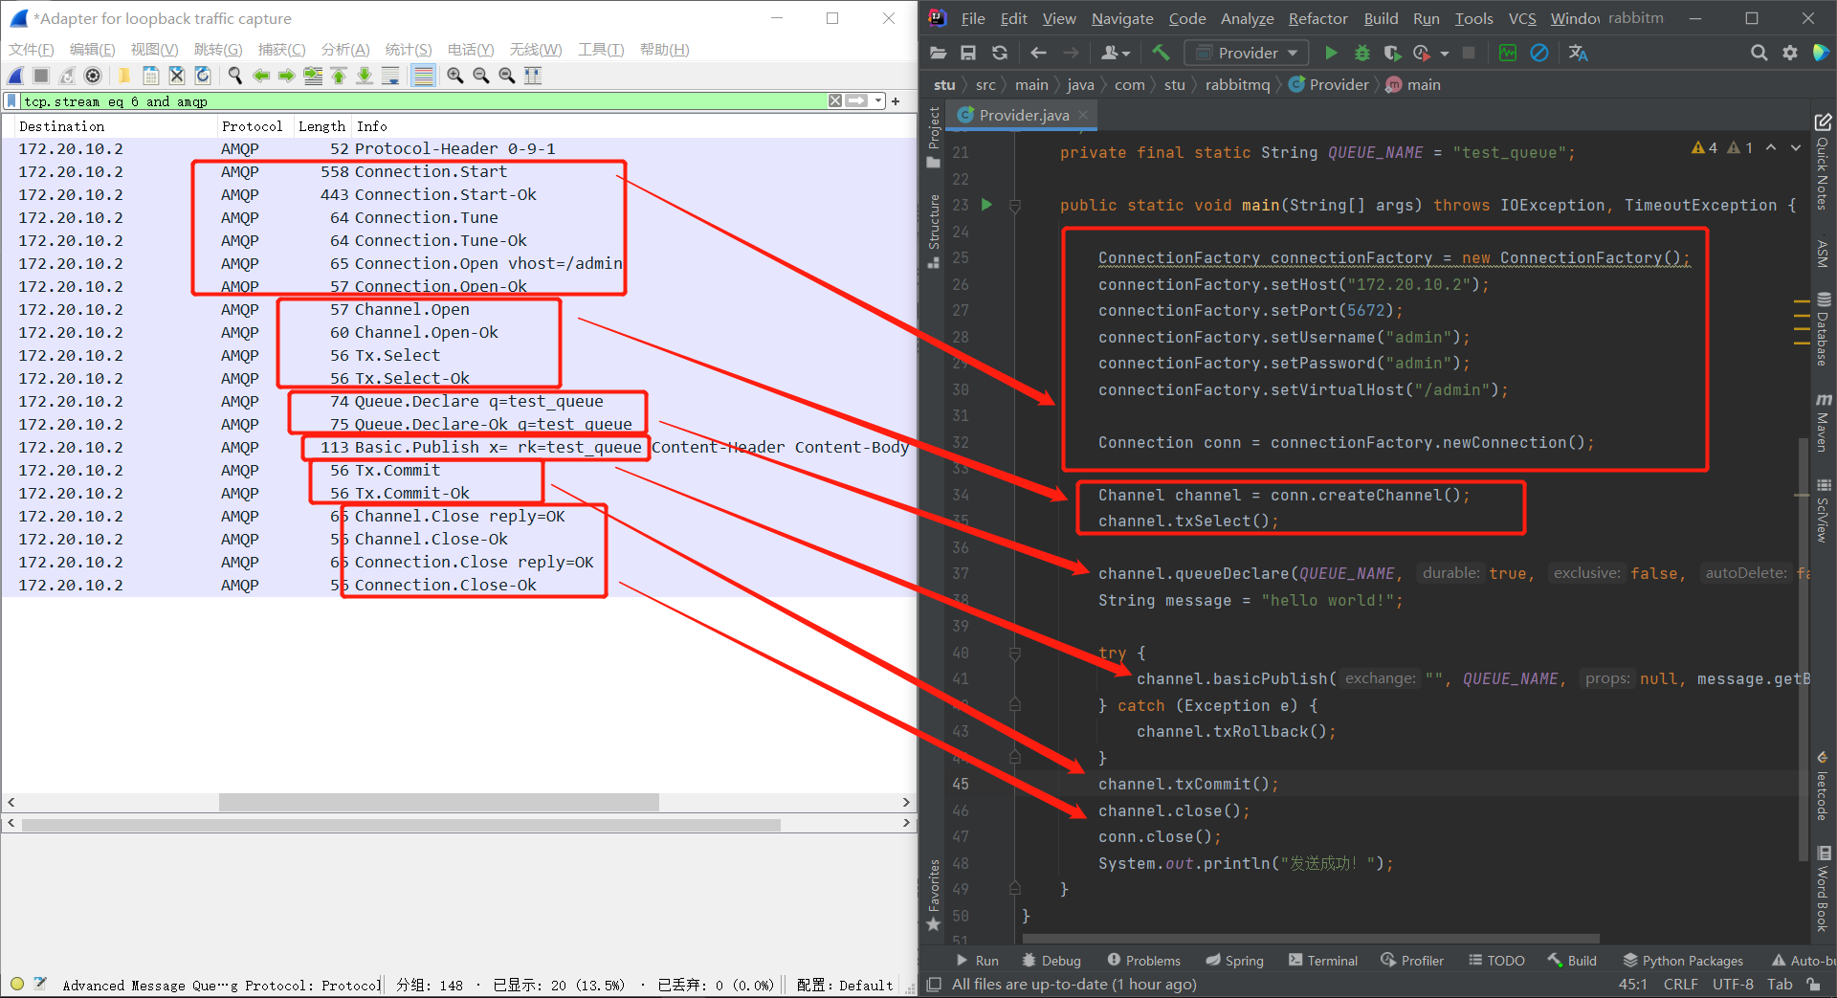Jump to the first packet
The image size is (1837, 998).
click(339, 76)
